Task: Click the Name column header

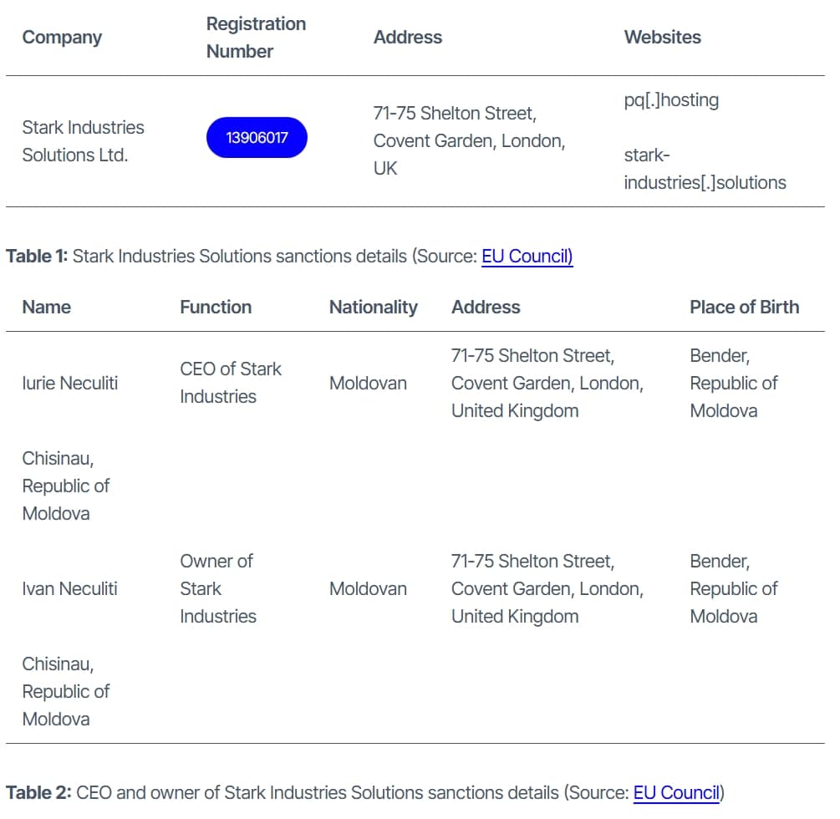Action: point(47,307)
